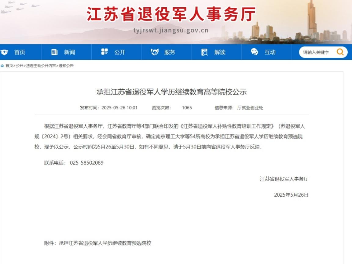Image resolution: width=352 pixels, height=264 pixels.
Task: Click the shield icon beside 首页 in navigation
Action: pos(5,52)
